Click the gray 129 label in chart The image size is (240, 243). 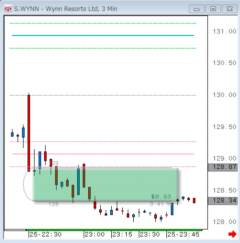click(54, 163)
